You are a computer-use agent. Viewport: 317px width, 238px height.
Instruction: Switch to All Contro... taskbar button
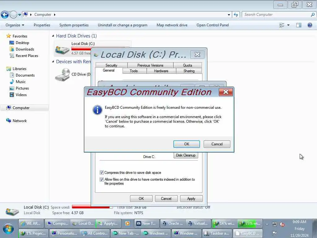pyautogui.click(x=95, y=233)
